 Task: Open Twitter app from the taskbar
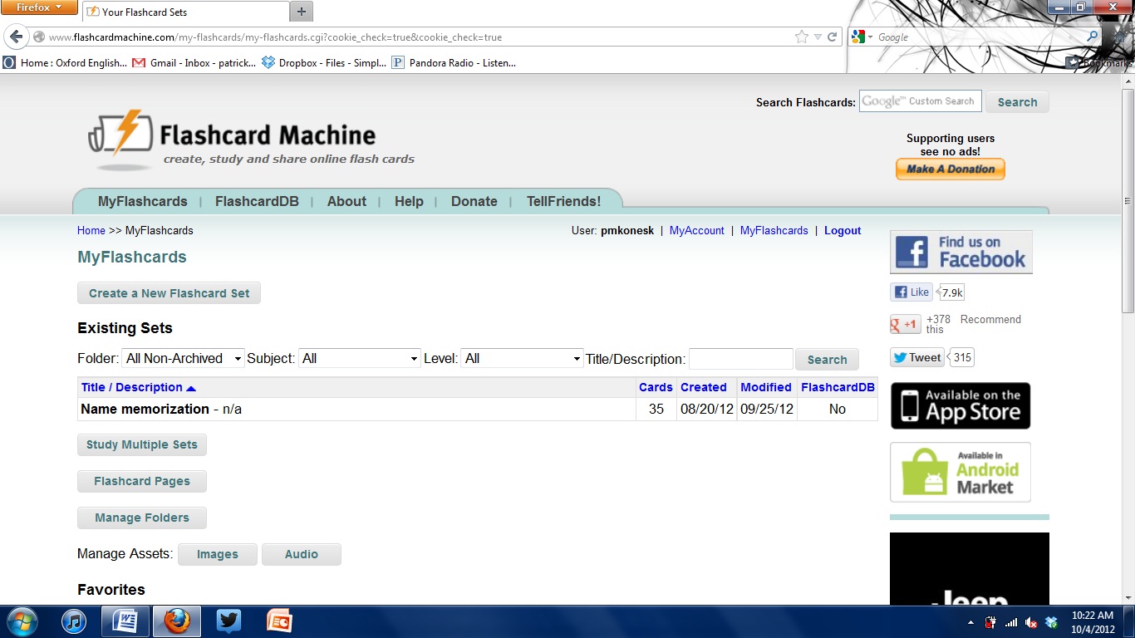tap(228, 621)
